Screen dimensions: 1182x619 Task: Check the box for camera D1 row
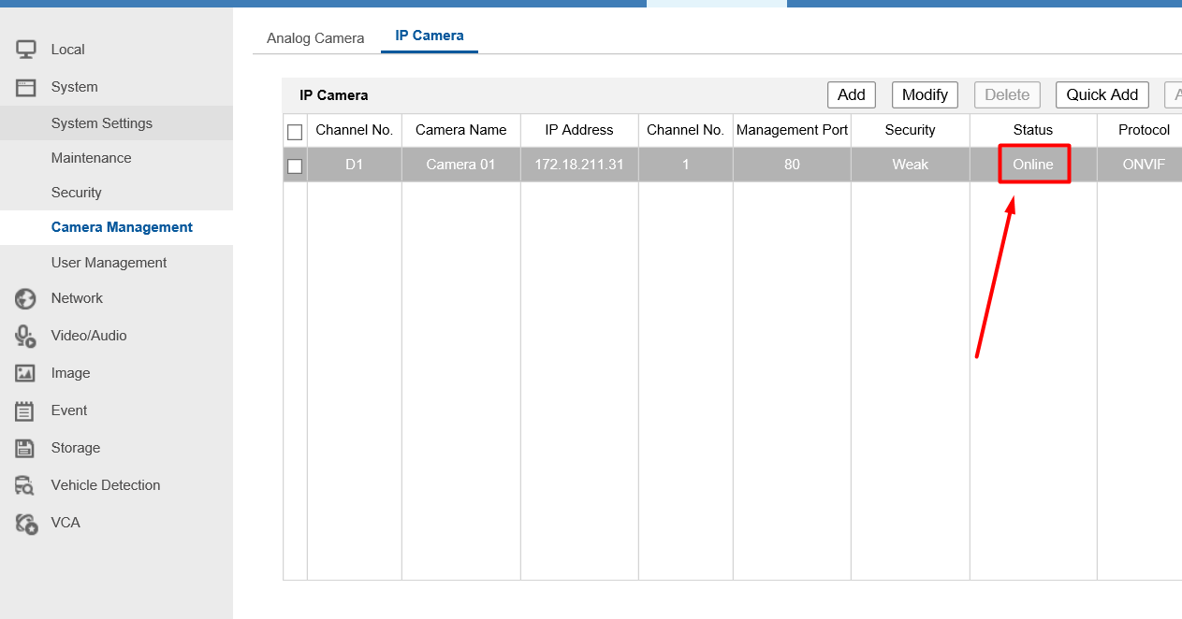(x=295, y=166)
